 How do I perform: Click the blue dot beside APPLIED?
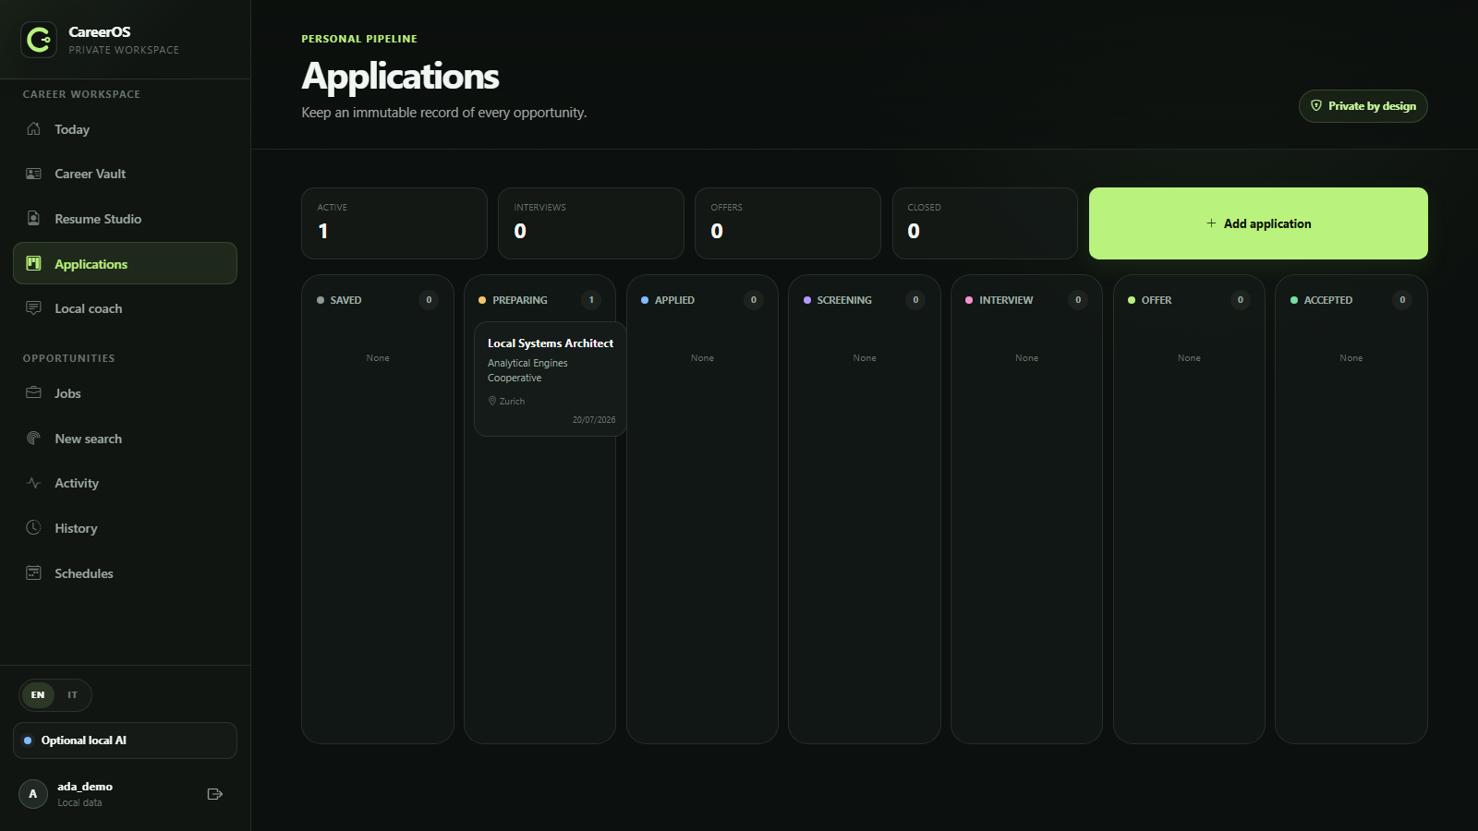tap(645, 300)
